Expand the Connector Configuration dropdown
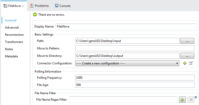The width and height of the screenshot is (199, 105). pos(177,63)
